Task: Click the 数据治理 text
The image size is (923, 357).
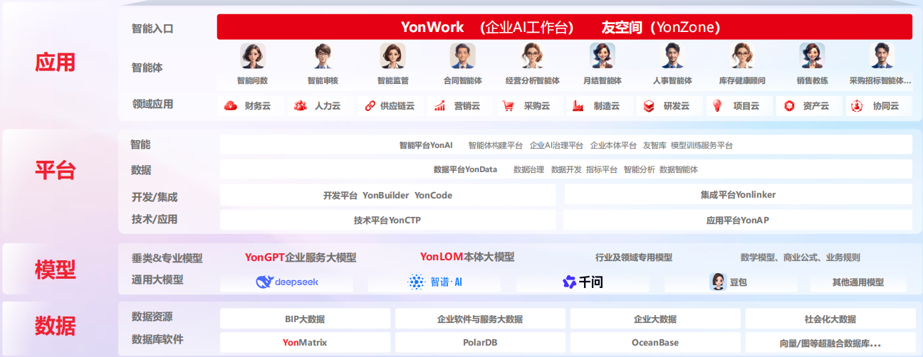Action: [528, 169]
